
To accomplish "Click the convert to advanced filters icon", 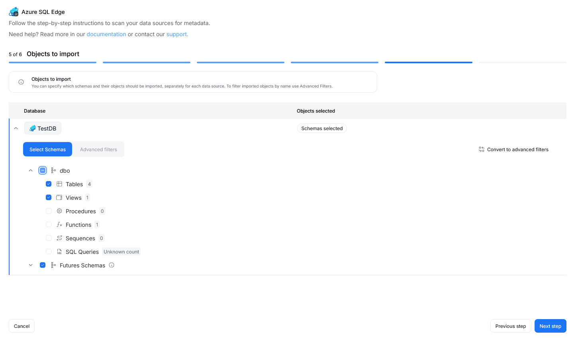I will [x=482, y=150].
